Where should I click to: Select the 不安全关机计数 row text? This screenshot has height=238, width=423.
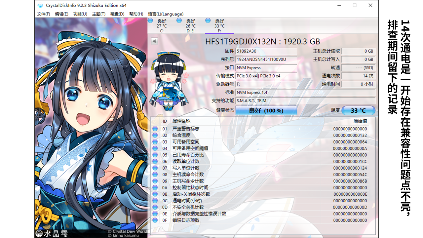[x=188, y=207]
